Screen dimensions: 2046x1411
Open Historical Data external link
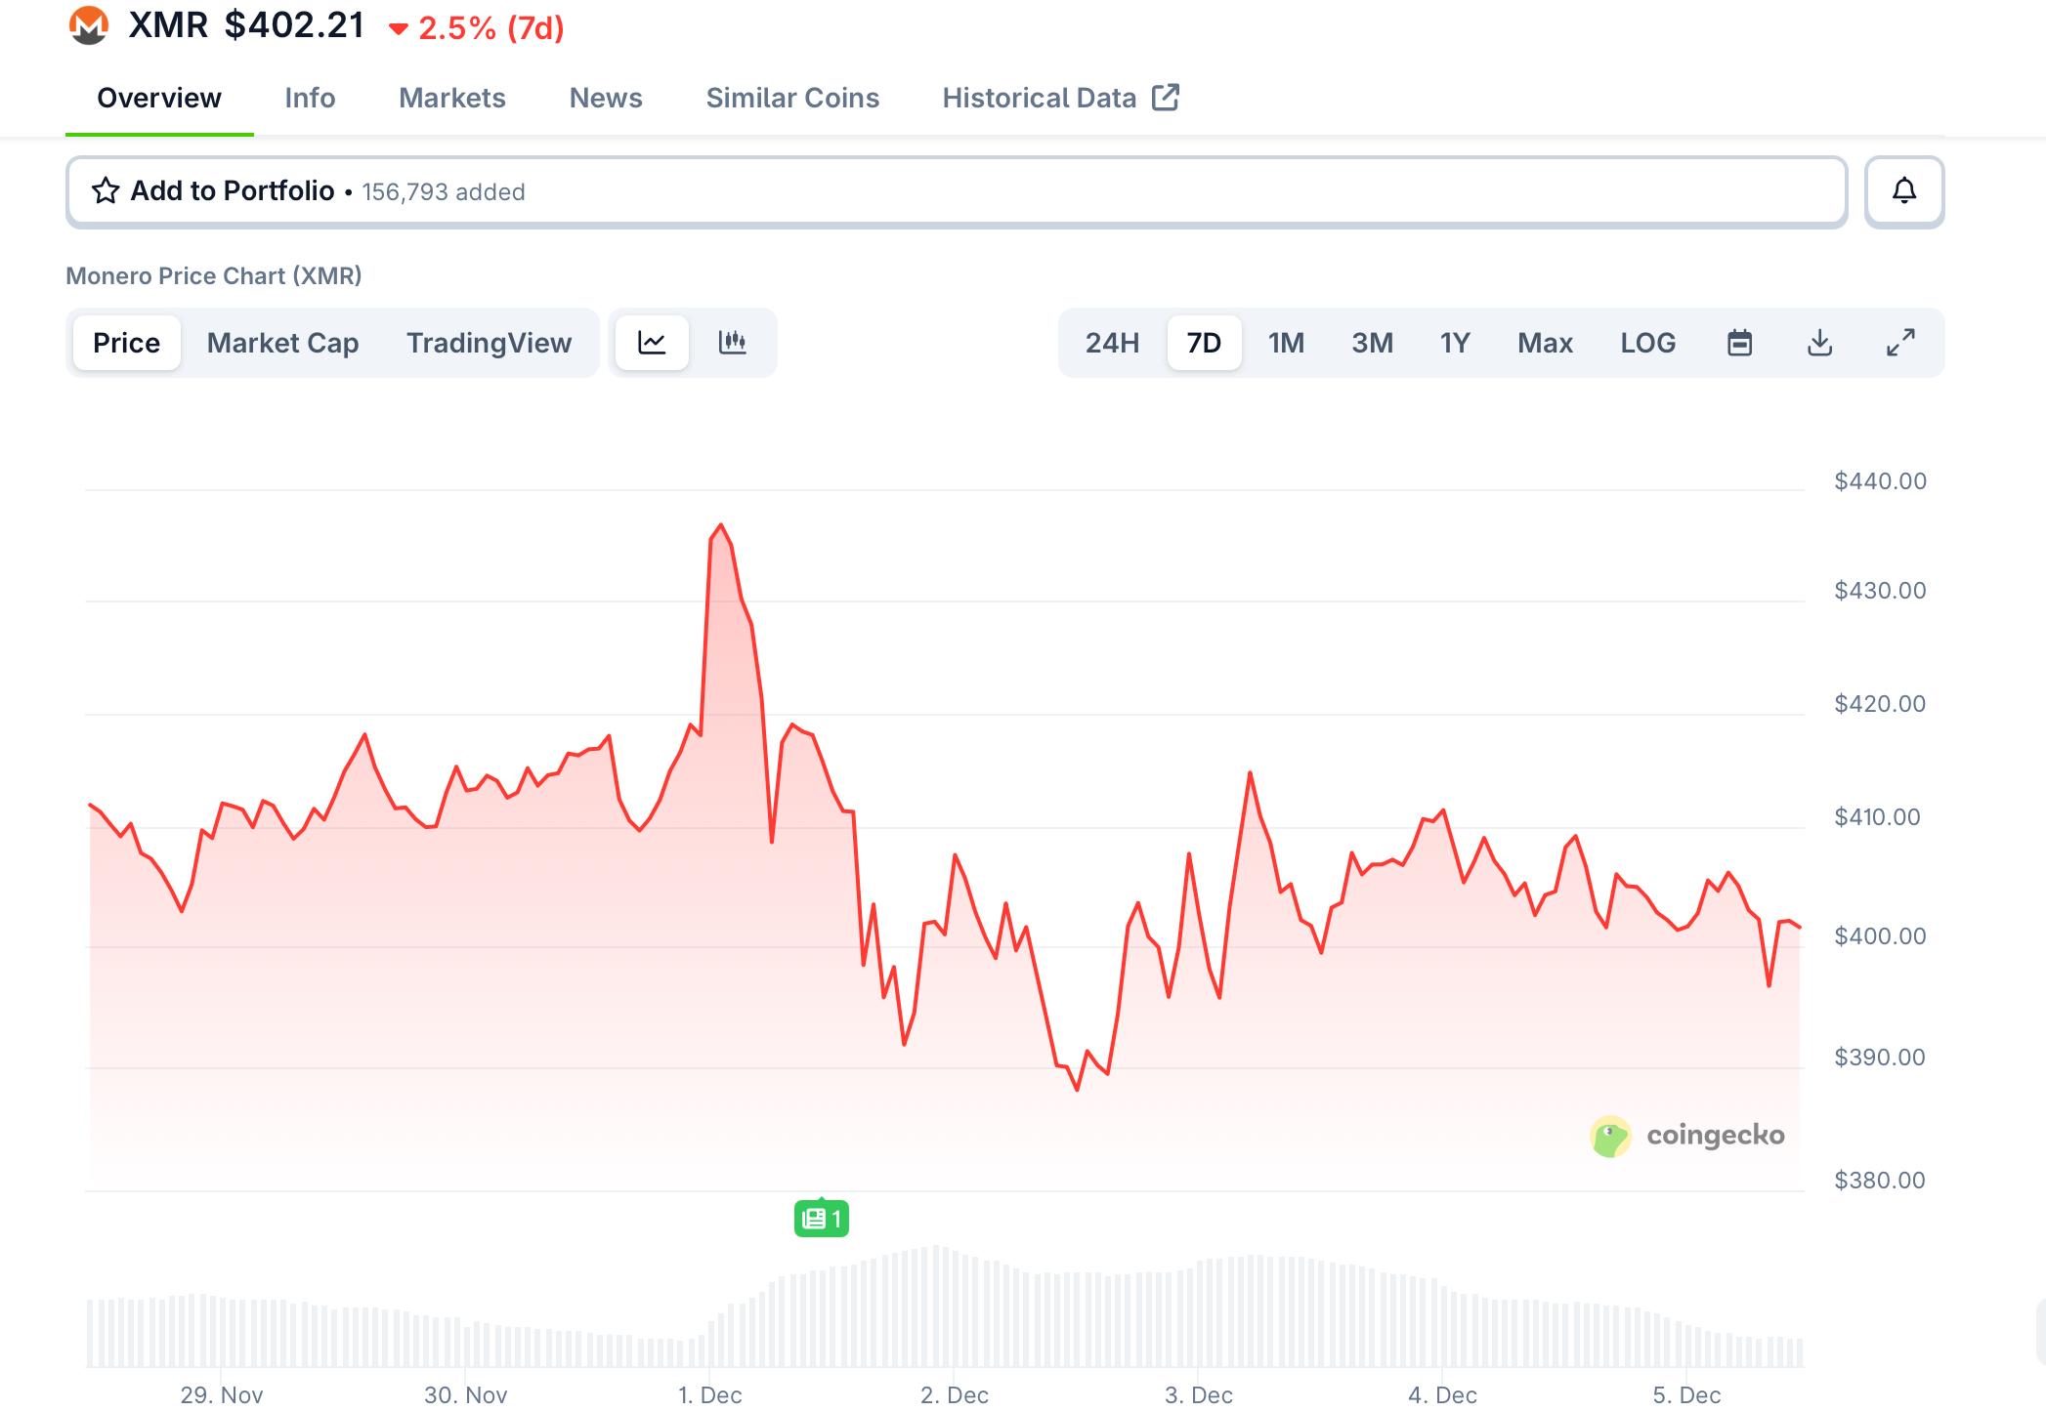pyautogui.click(x=1060, y=98)
